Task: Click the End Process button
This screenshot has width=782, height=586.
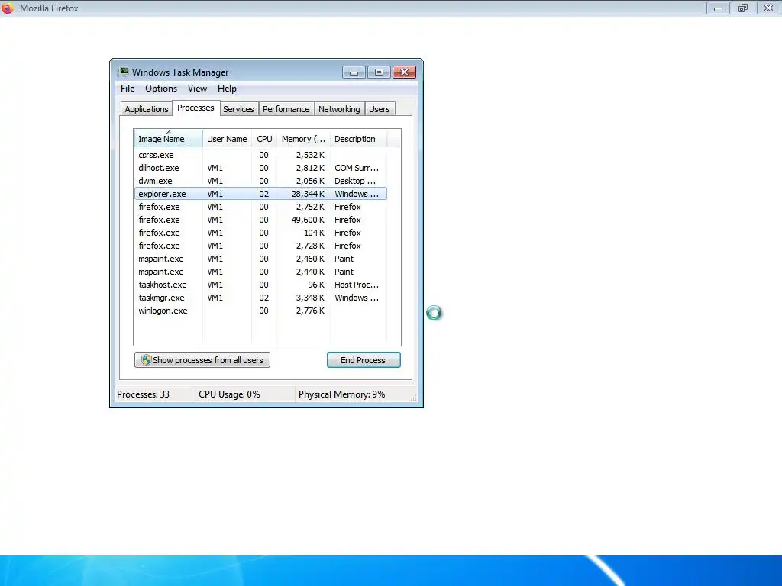Action: pos(364,360)
